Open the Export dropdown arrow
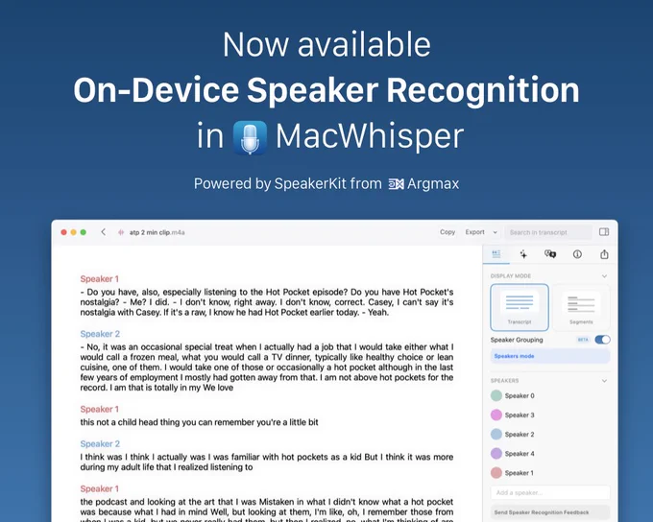653x522 pixels. [x=495, y=232]
